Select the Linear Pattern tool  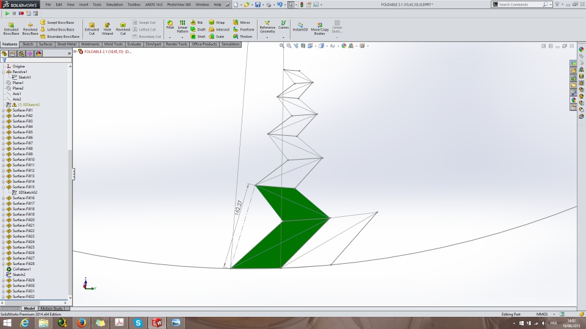coord(183,27)
